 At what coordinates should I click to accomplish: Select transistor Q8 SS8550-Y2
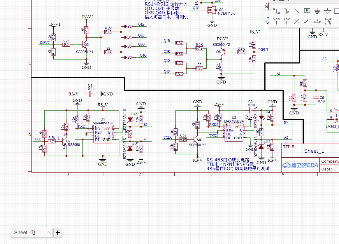[x=196, y=139]
